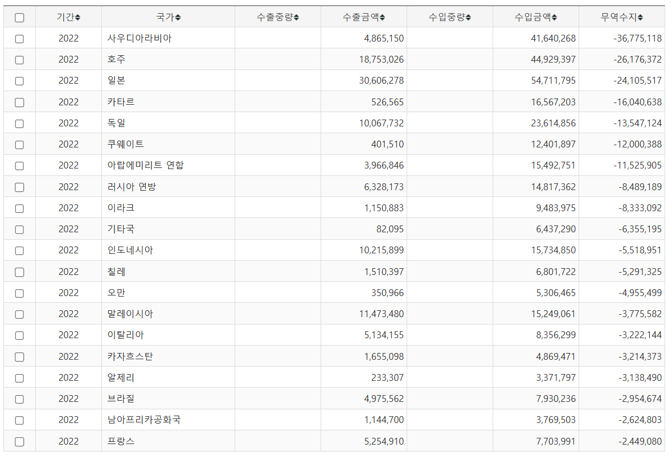The height and width of the screenshot is (460, 672).
Task: Toggle the select-all header checkbox
Action: point(19,18)
